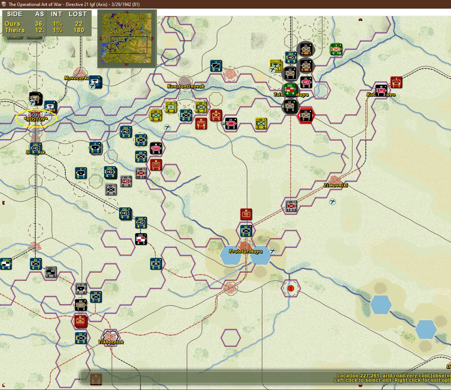The height and width of the screenshot is (390, 451).
Task: Click the *ROSTOV* city label
Action: 36,119
